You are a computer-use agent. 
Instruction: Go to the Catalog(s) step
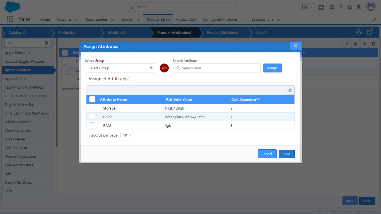pos(17,33)
